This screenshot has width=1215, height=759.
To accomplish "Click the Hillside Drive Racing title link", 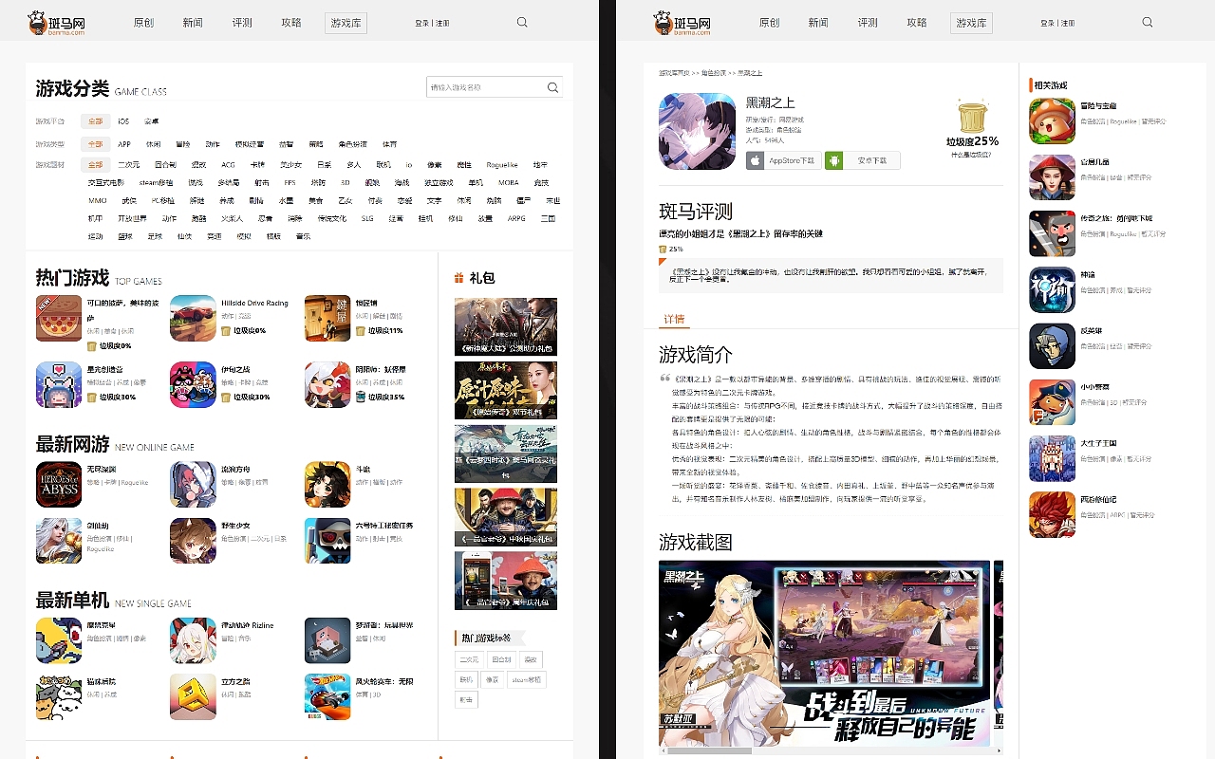I will pyautogui.click(x=254, y=304).
